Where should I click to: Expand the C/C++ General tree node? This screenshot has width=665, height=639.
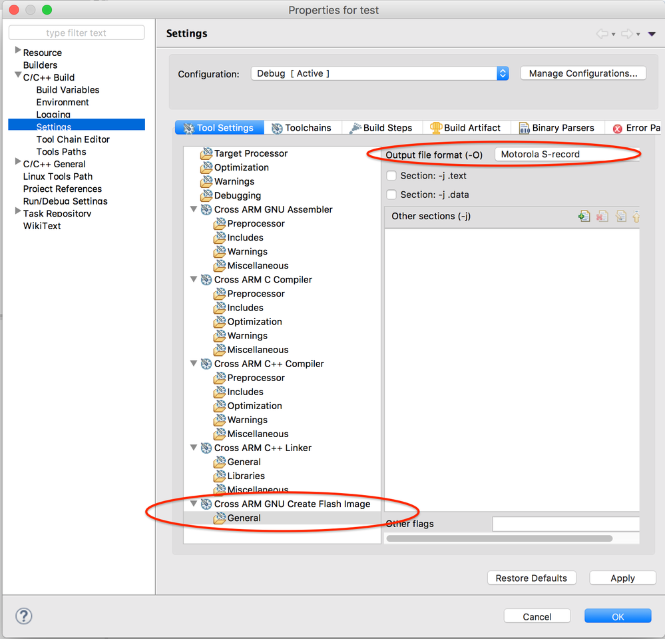tap(18, 161)
